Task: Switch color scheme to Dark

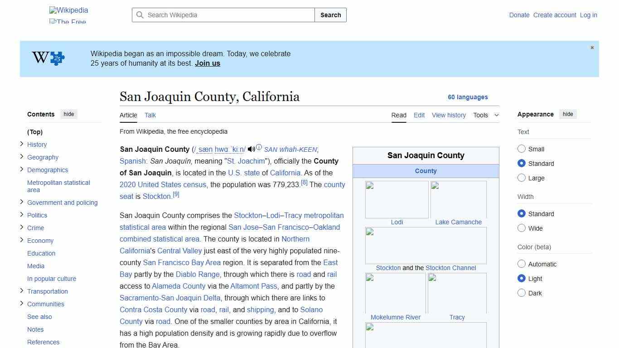Action: [x=522, y=293]
